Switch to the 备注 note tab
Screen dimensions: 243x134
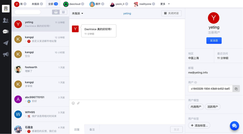[92, 130]
